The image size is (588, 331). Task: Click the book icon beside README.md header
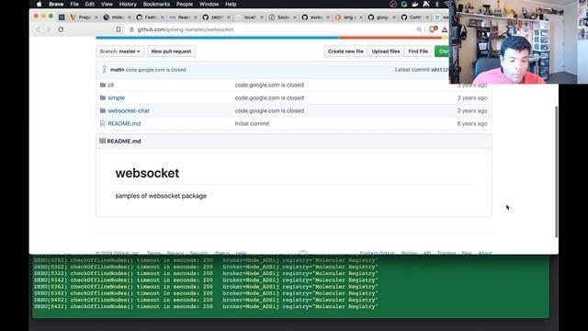(x=102, y=141)
